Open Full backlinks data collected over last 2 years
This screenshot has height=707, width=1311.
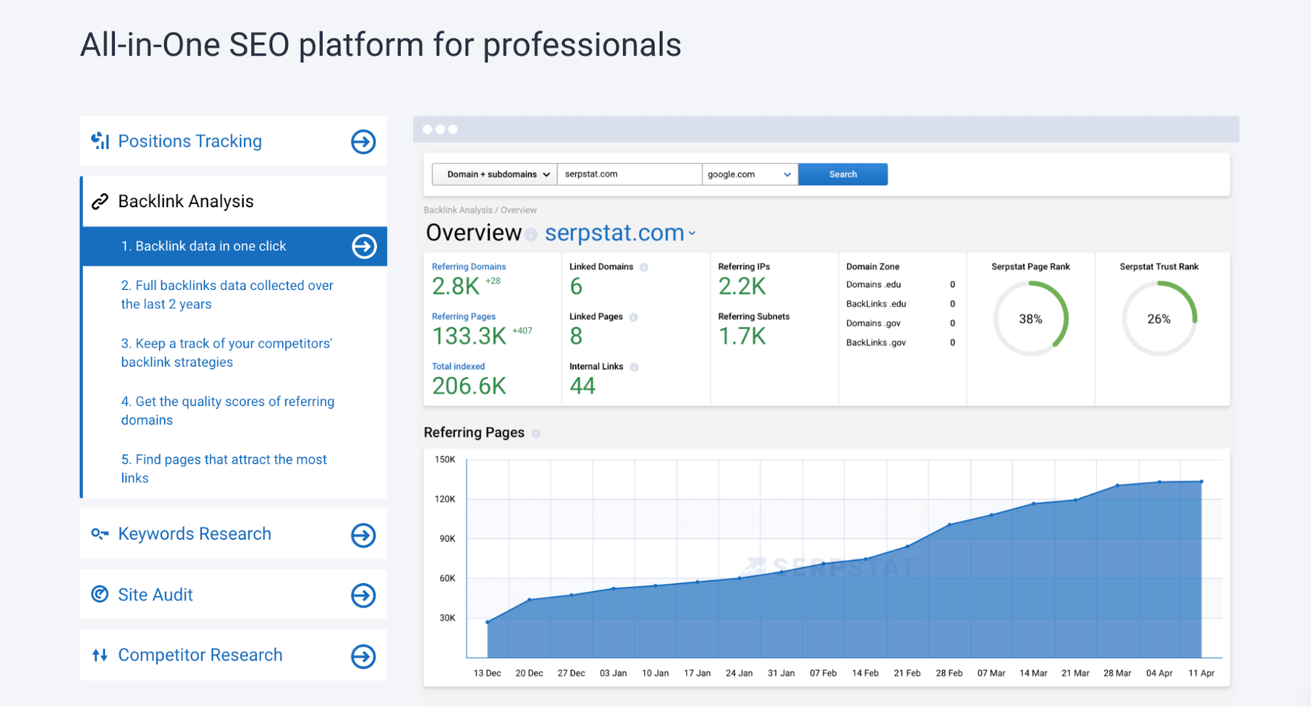tap(227, 294)
